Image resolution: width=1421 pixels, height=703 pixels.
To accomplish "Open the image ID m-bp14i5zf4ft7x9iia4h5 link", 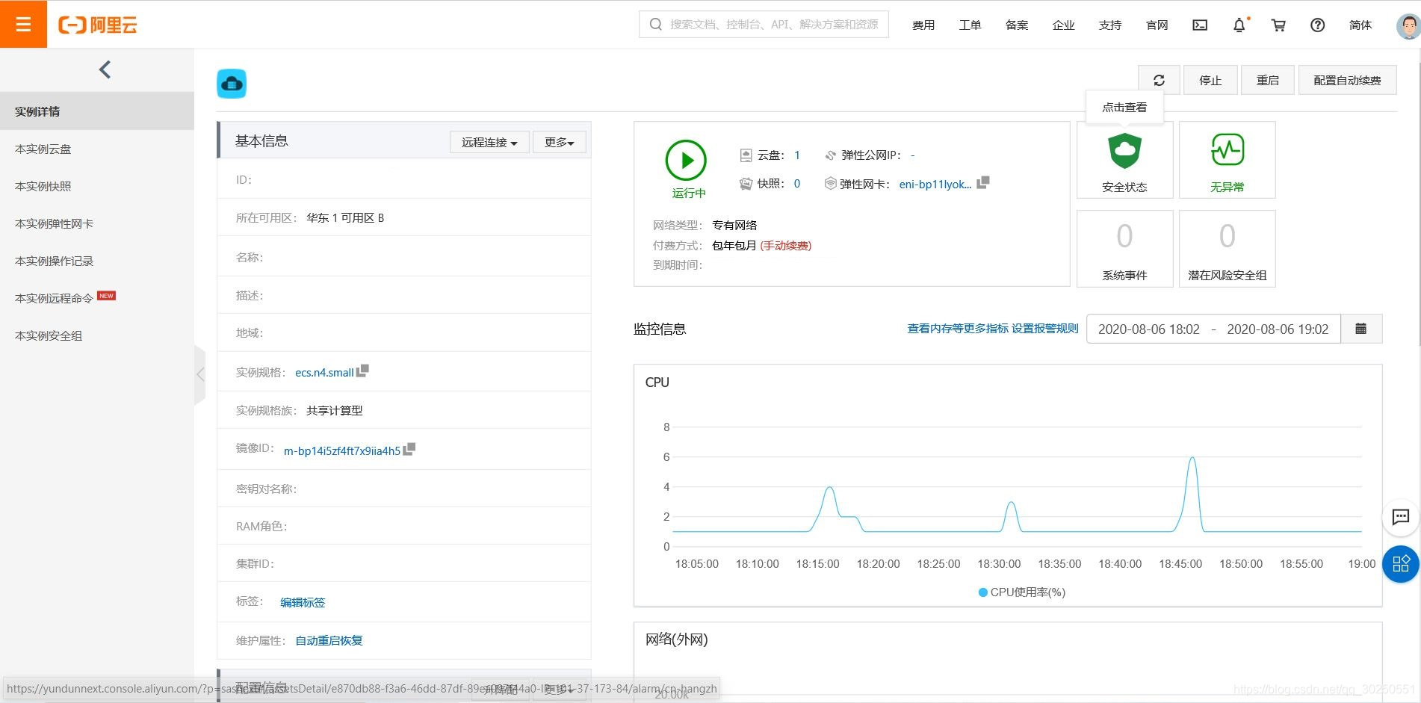I will 341,450.
